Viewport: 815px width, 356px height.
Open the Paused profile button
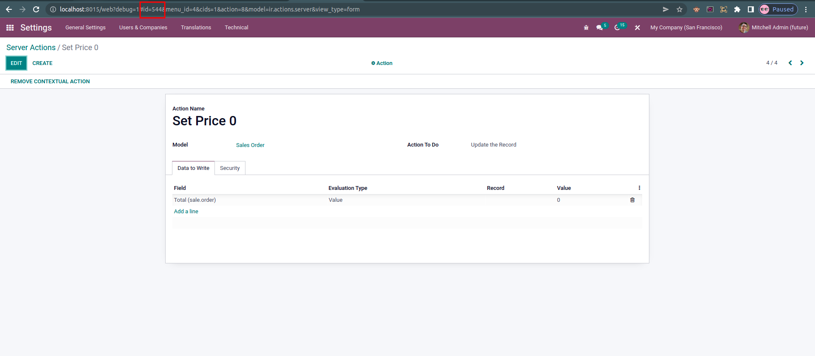tap(778, 9)
